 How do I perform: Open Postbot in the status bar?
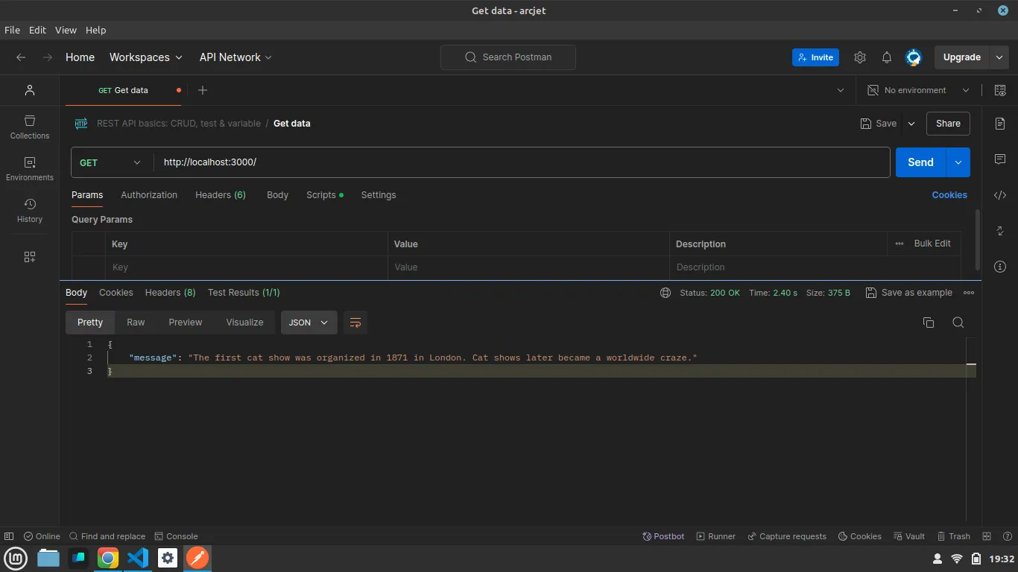(663, 536)
